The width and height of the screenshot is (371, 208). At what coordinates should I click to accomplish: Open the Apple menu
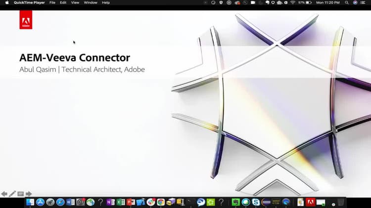coord(7,2)
